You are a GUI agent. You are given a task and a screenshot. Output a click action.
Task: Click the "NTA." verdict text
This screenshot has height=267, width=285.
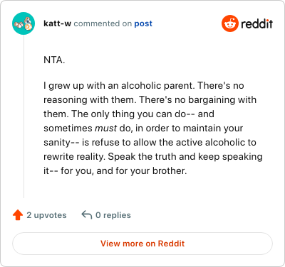tap(54, 60)
